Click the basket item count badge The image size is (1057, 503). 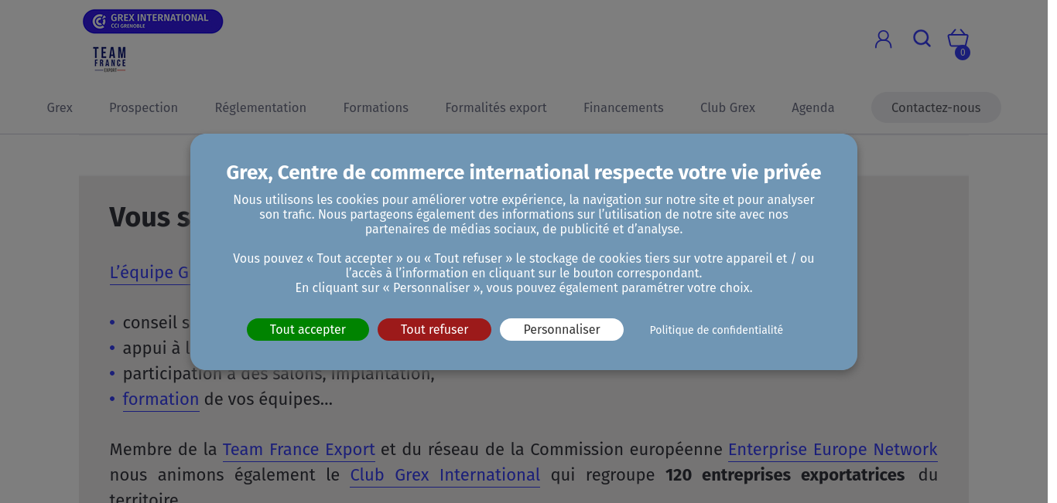(x=963, y=53)
